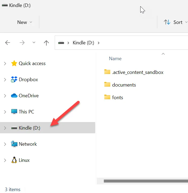188x193 pixels.
Task: Select the .active_content_sandbox folder
Action: coord(134,72)
